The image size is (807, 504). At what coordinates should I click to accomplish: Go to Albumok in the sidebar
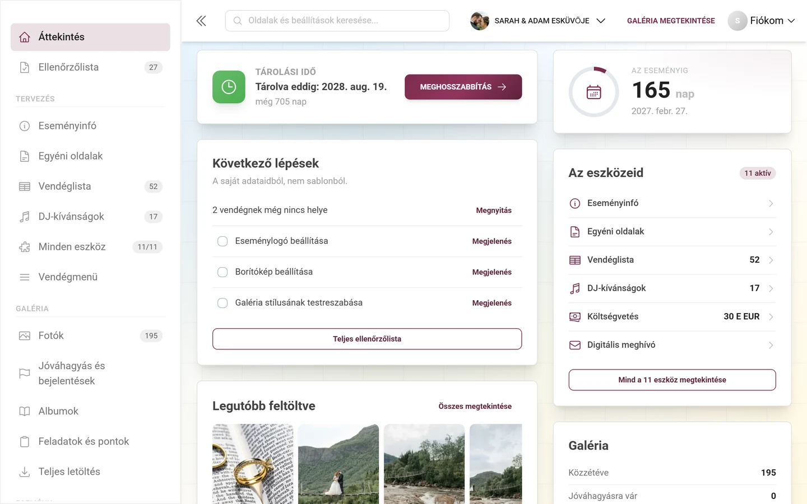coord(90,412)
